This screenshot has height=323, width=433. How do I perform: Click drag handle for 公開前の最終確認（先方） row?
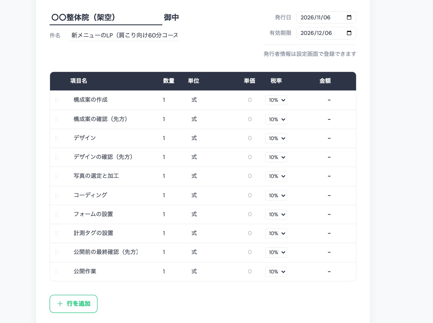click(x=57, y=252)
